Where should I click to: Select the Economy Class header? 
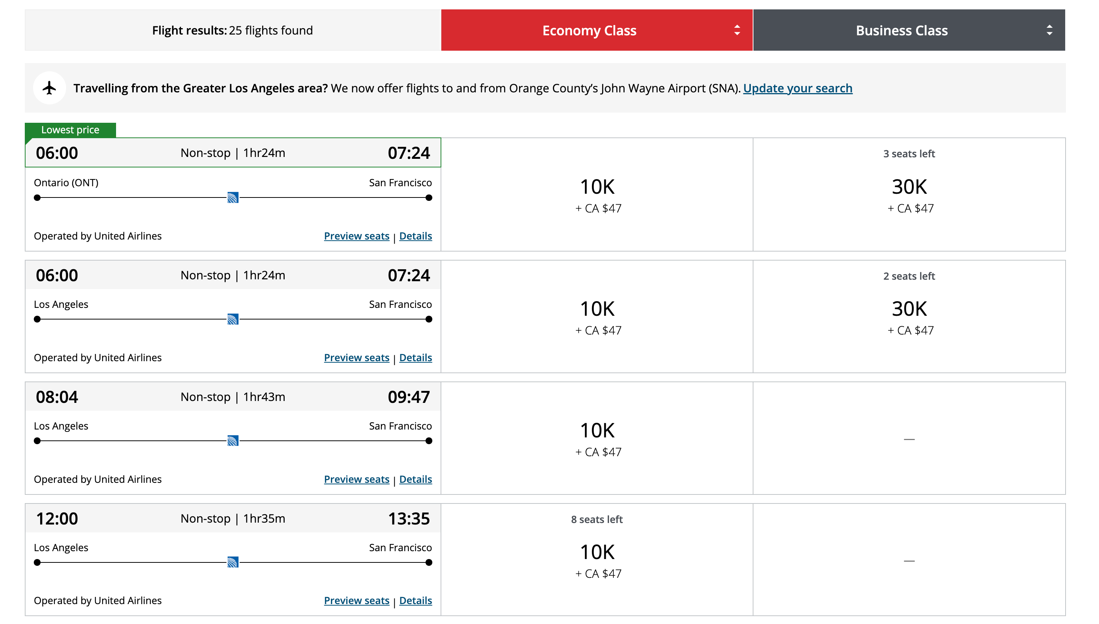pos(589,30)
